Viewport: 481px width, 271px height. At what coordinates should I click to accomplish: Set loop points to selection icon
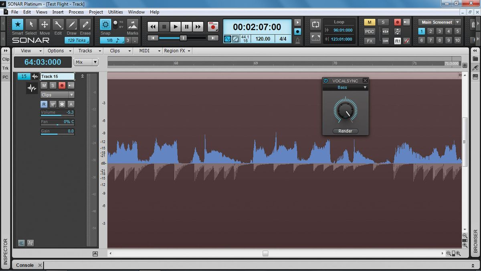point(315,38)
